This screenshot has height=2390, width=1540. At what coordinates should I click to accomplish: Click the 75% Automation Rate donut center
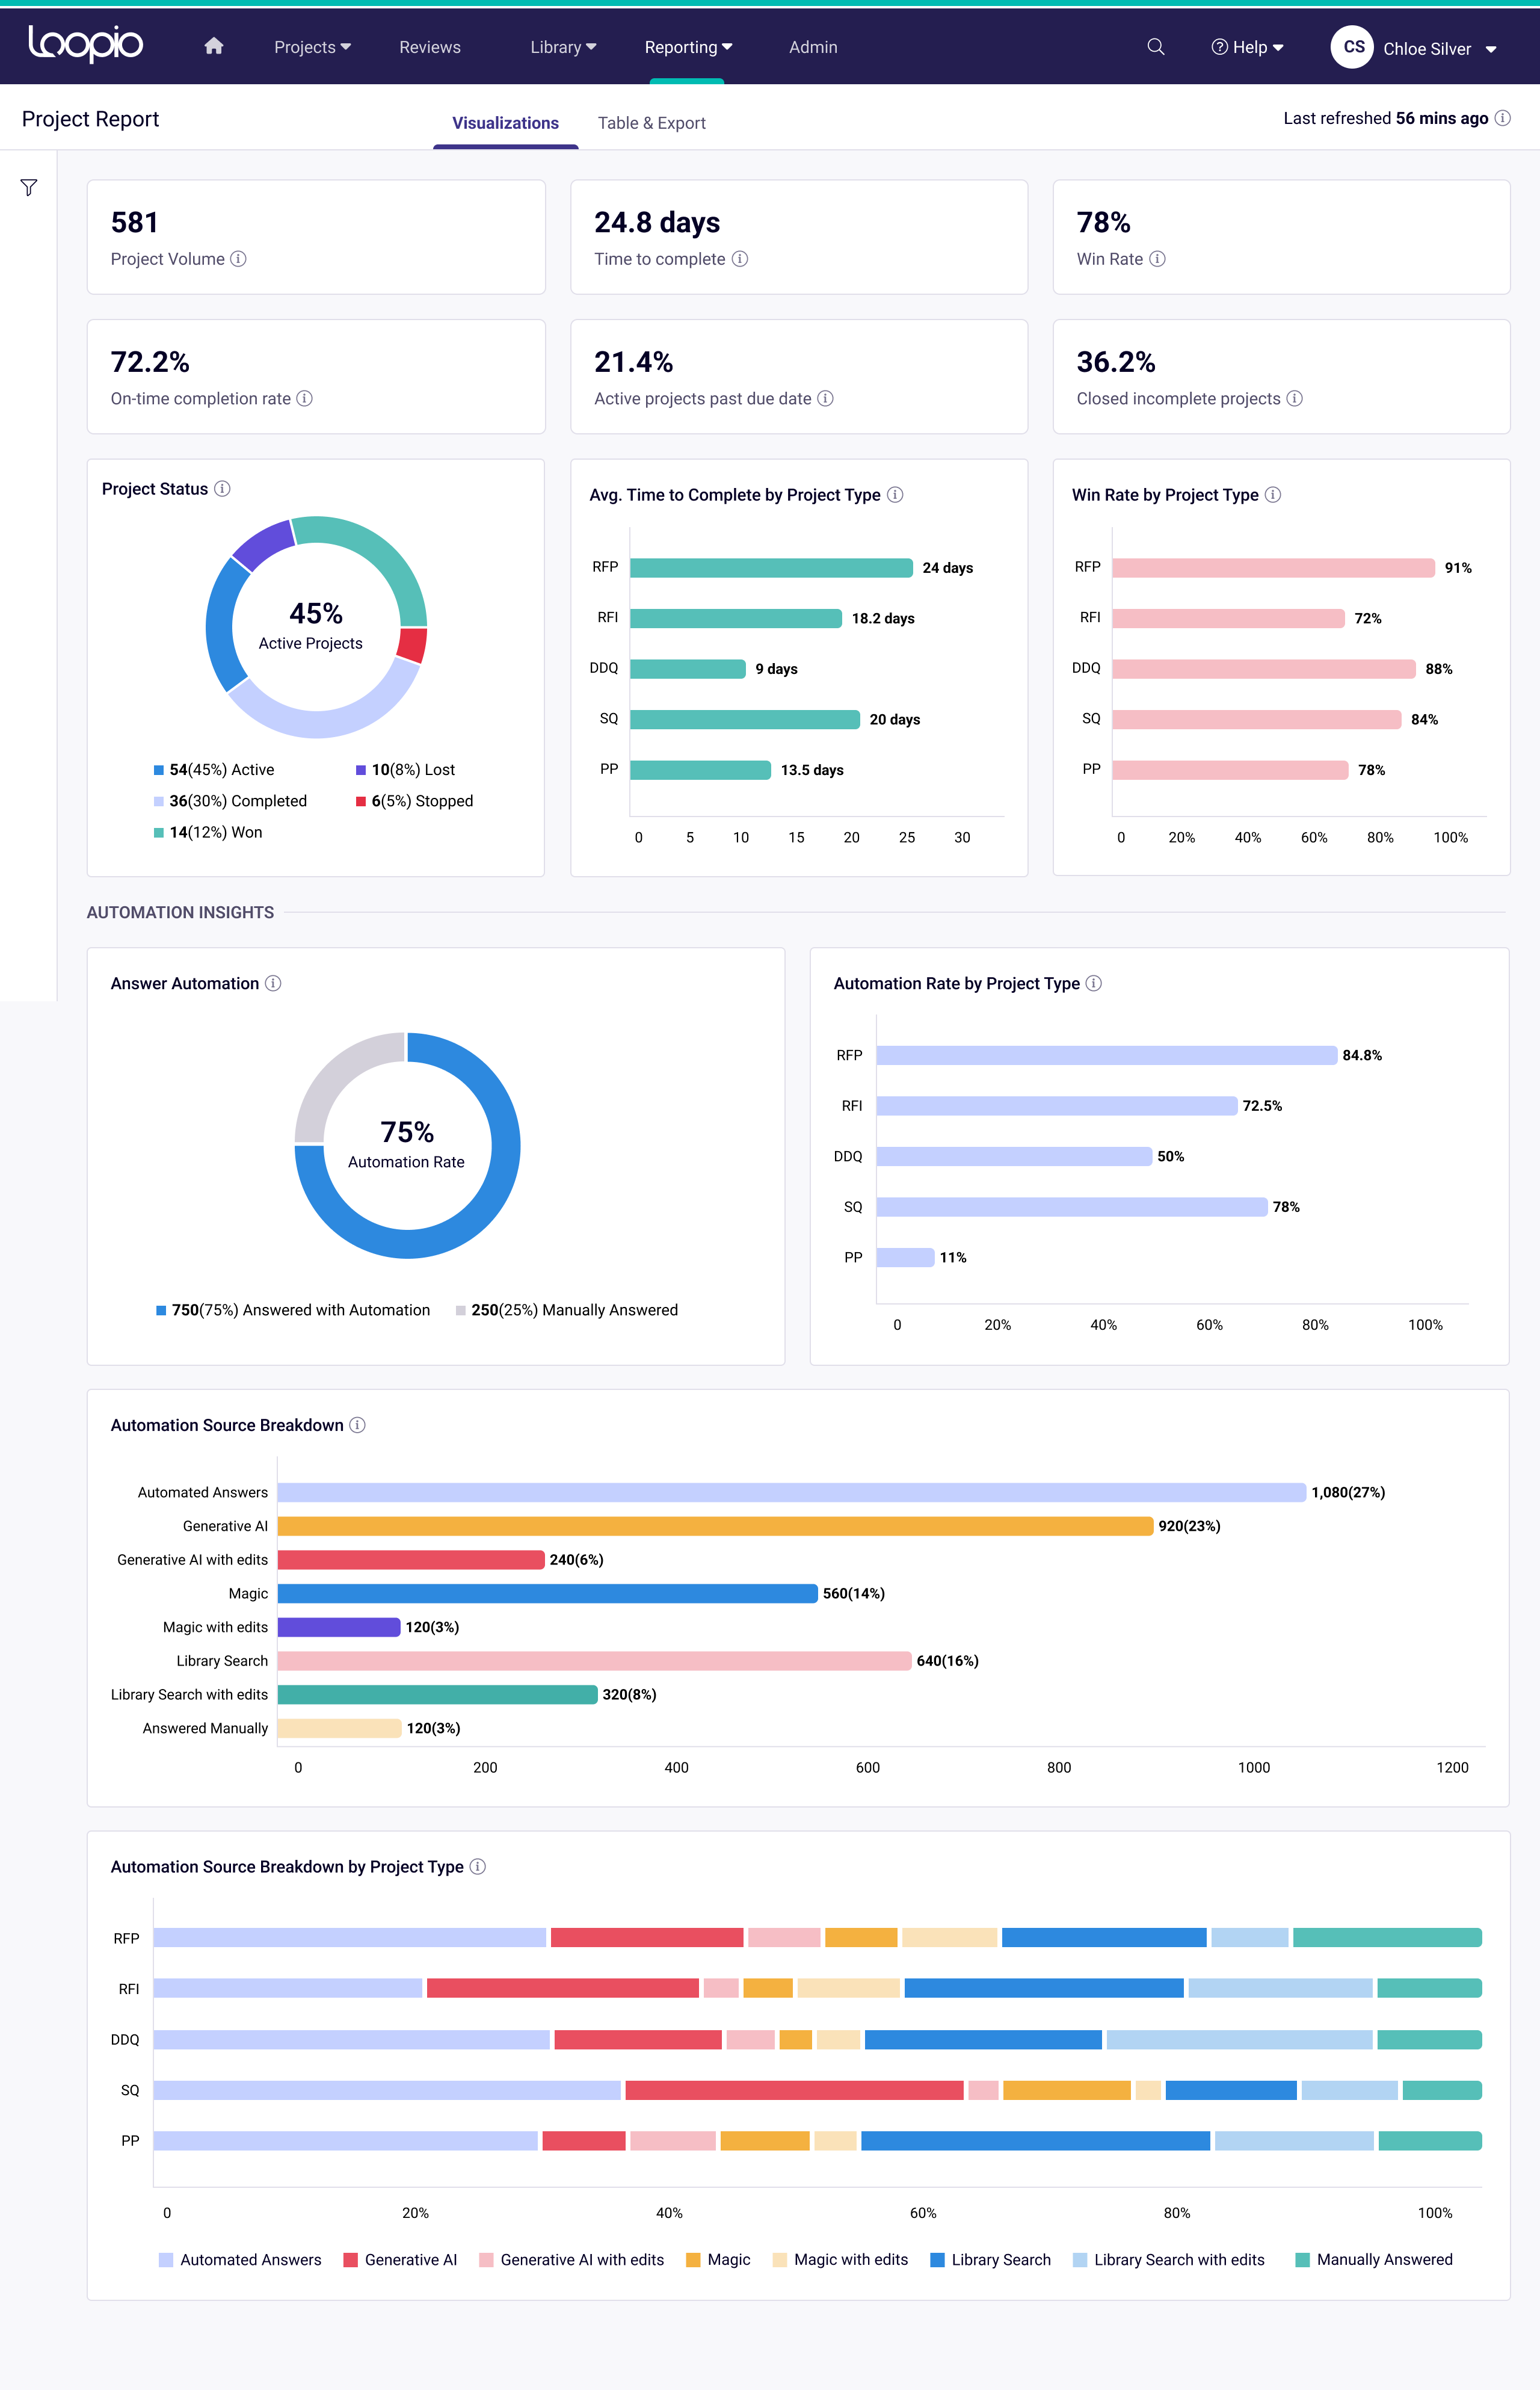[x=407, y=1144]
